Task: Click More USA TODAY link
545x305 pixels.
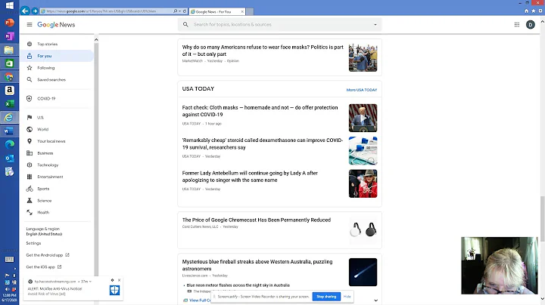Action: [x=362, y=90]
